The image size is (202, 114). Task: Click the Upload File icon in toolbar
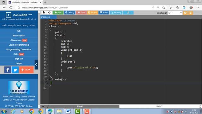pos(49,13)
